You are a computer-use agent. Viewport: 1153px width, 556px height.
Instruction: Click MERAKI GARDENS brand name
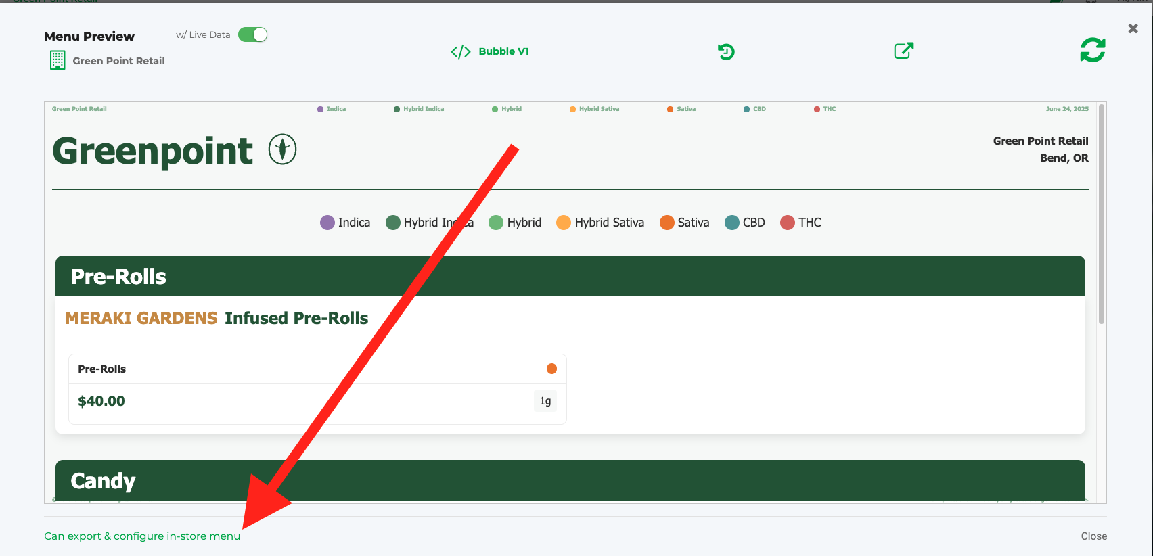[141, 318]
